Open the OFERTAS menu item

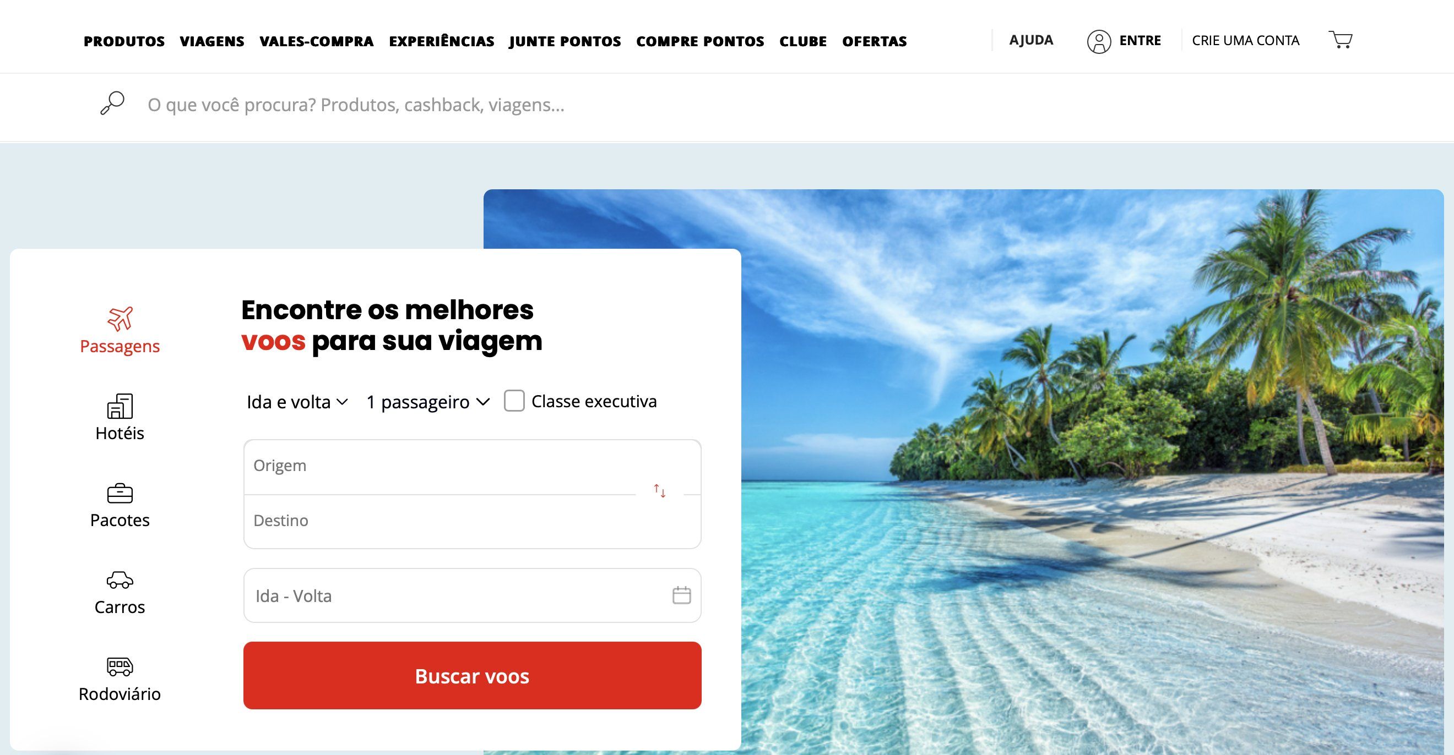(x=874, y=41)
